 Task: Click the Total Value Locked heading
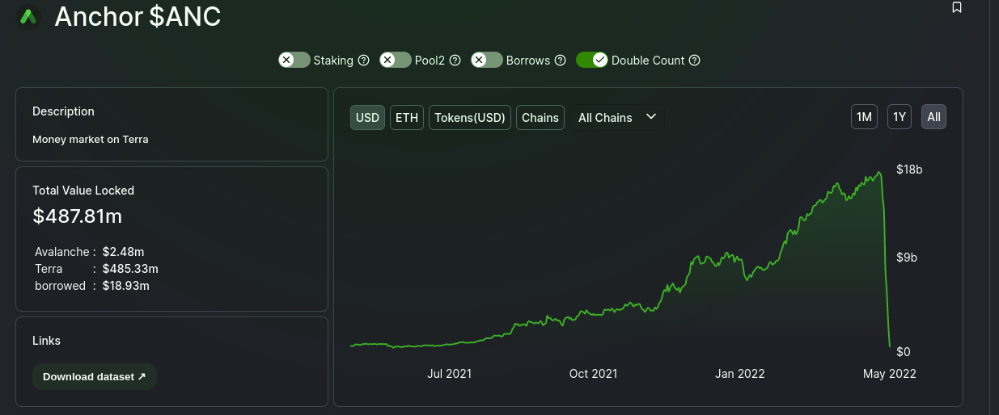click(x=83, y=191)
